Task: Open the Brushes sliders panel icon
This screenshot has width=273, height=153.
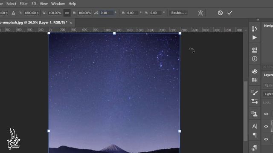Action: [255, 101]
